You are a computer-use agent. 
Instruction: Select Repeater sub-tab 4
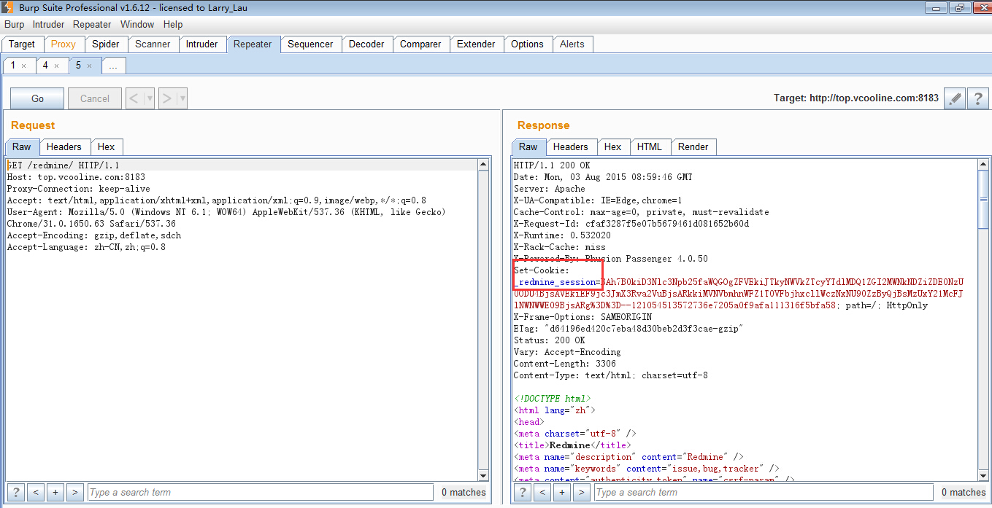pos(45,66)
